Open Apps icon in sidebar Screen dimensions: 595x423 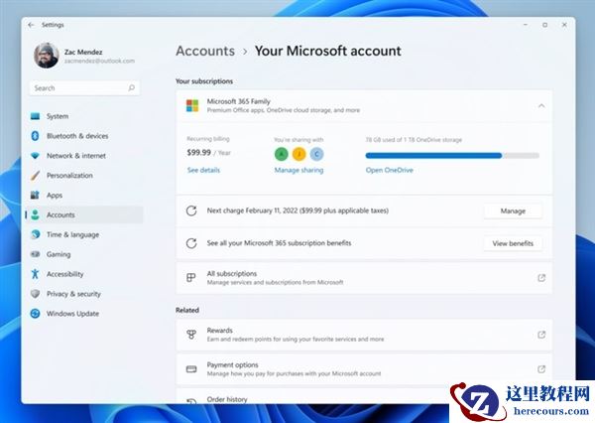35,196
